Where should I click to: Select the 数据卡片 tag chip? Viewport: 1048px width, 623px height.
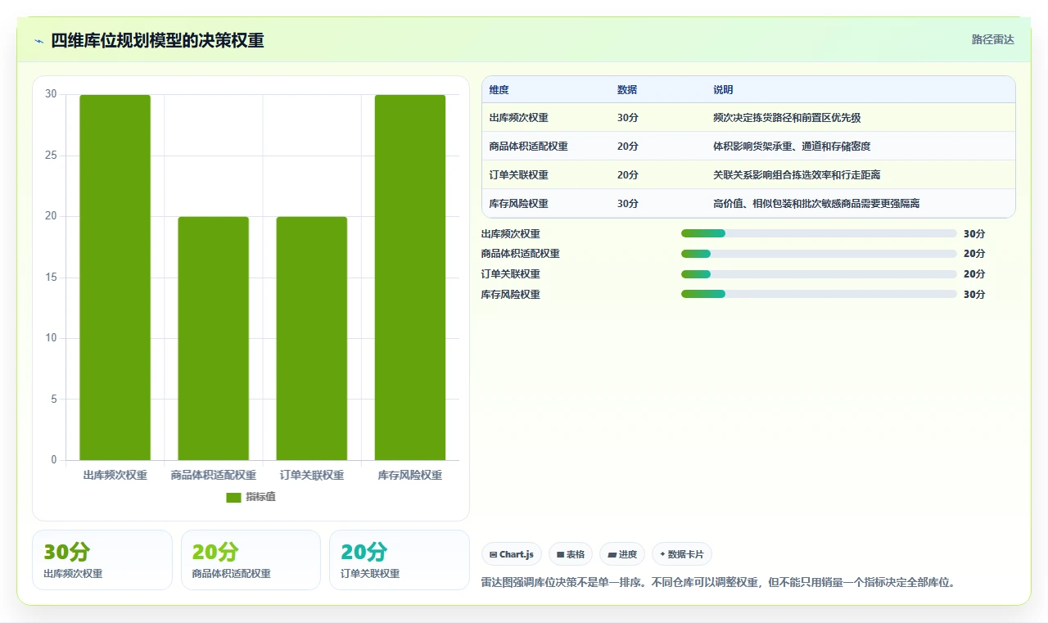(682, 554)
